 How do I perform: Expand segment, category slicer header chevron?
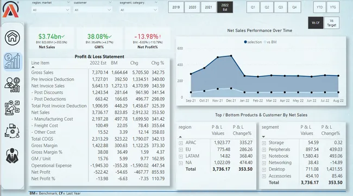(x=156, y=3)
